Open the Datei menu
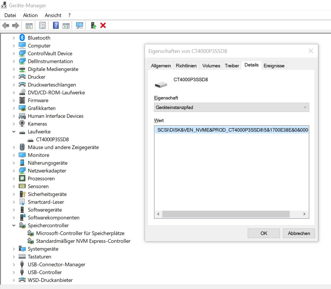The height and width of the screenshot is (289, 331). coord(10,15)
